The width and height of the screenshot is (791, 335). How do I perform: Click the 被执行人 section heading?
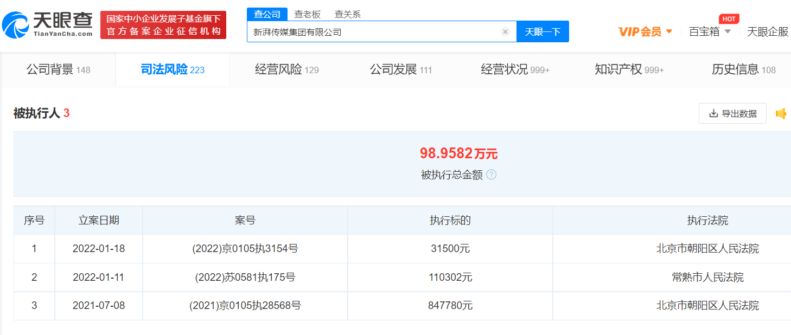point(42,113)
